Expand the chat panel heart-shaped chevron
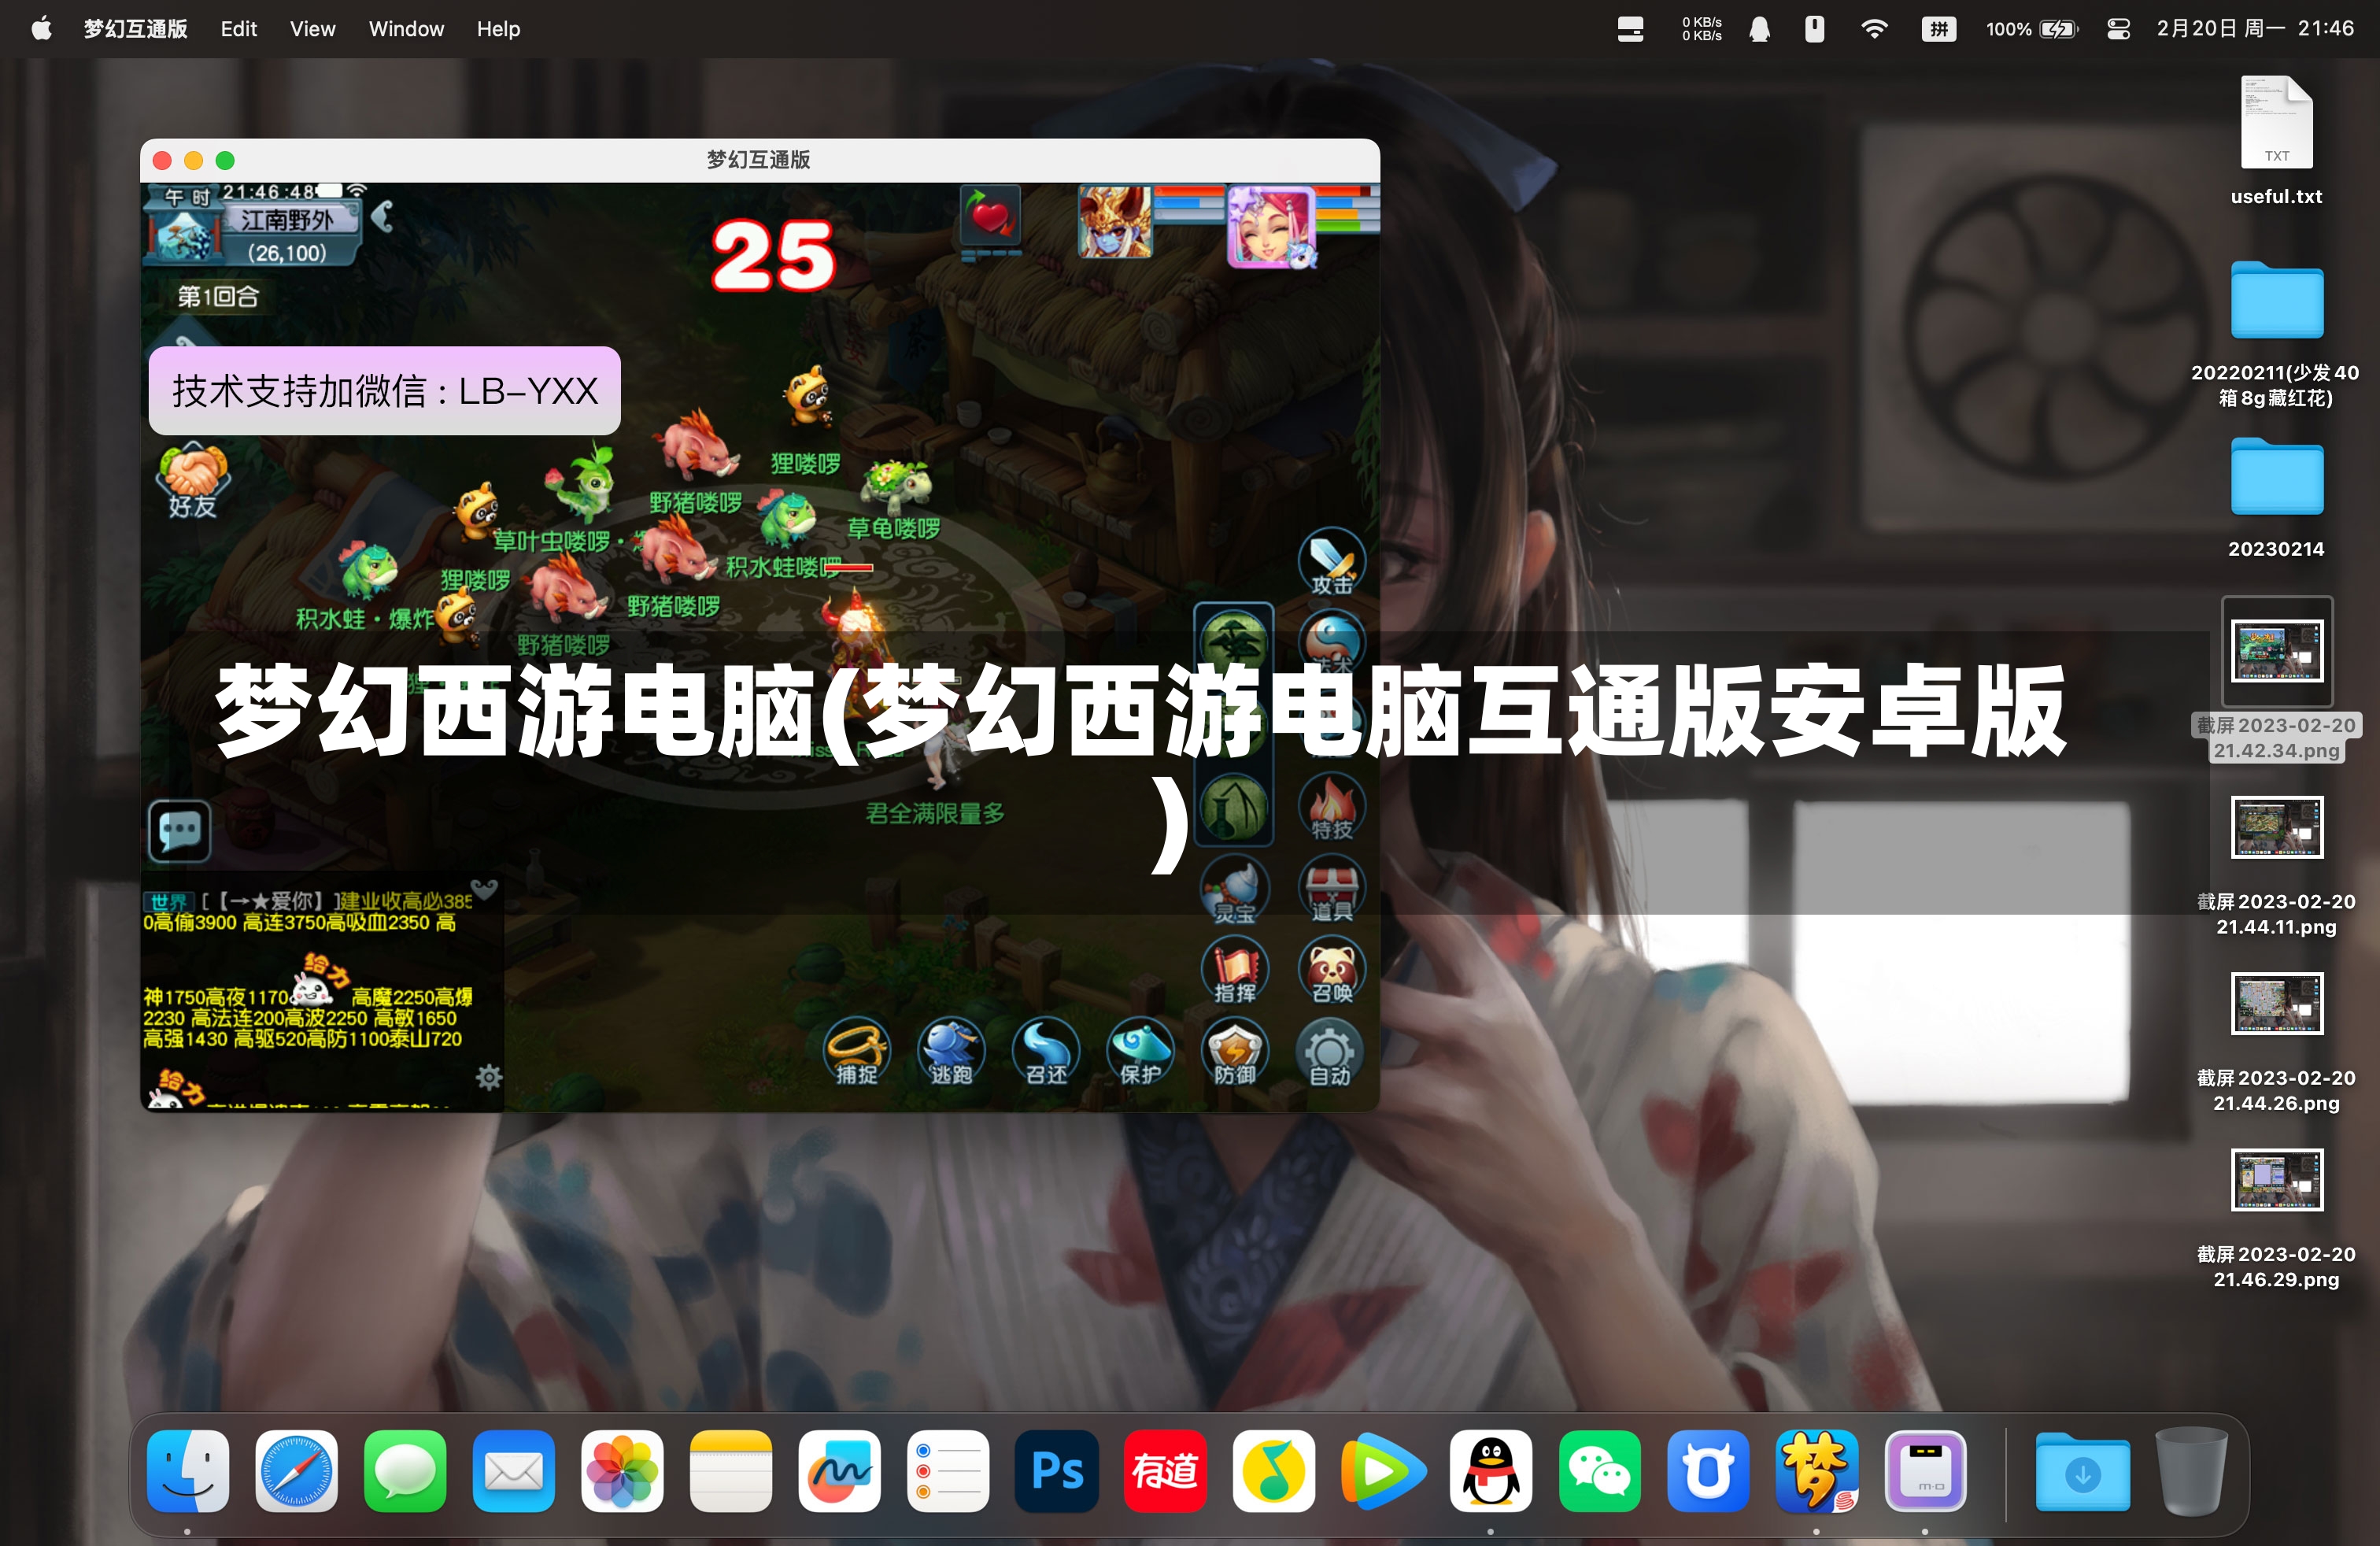Screen dimensions: 2380x1546 pos(485,889)
